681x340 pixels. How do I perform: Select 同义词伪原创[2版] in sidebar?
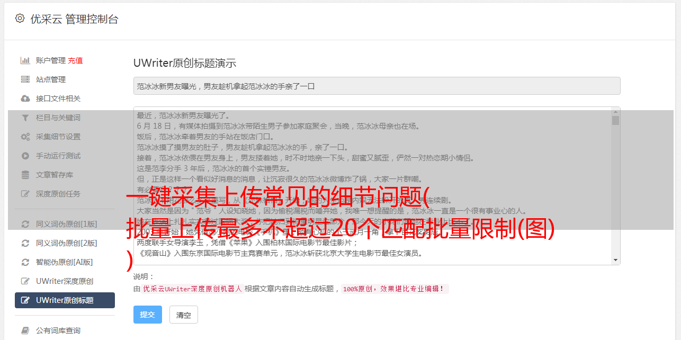point(67,243)
